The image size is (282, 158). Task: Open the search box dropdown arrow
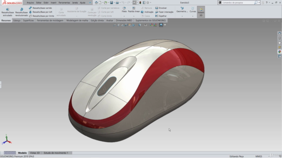pyautogui.click(x=259, y=3)
